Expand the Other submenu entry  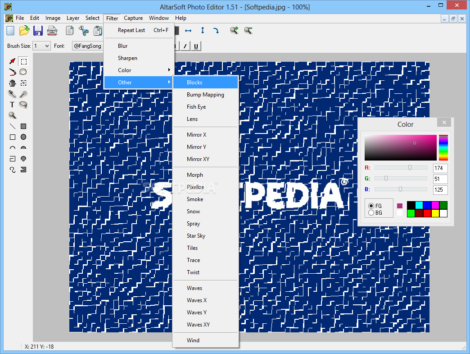[x=139, y=82]
